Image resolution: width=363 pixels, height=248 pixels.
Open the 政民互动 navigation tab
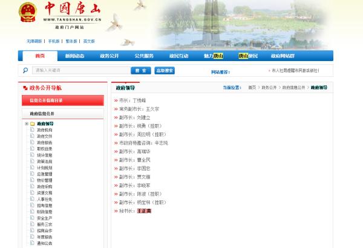tap(178, 56)
